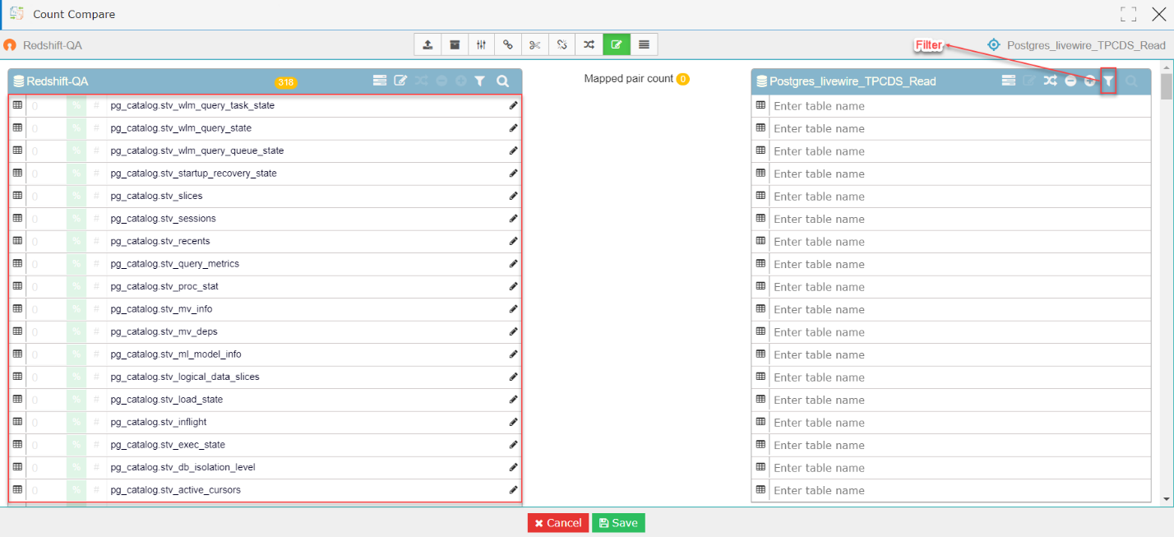Viewport: 1174px width, 537px height.
Task: Click the shuffle icon in top toolbar
Action: point(589,44)
